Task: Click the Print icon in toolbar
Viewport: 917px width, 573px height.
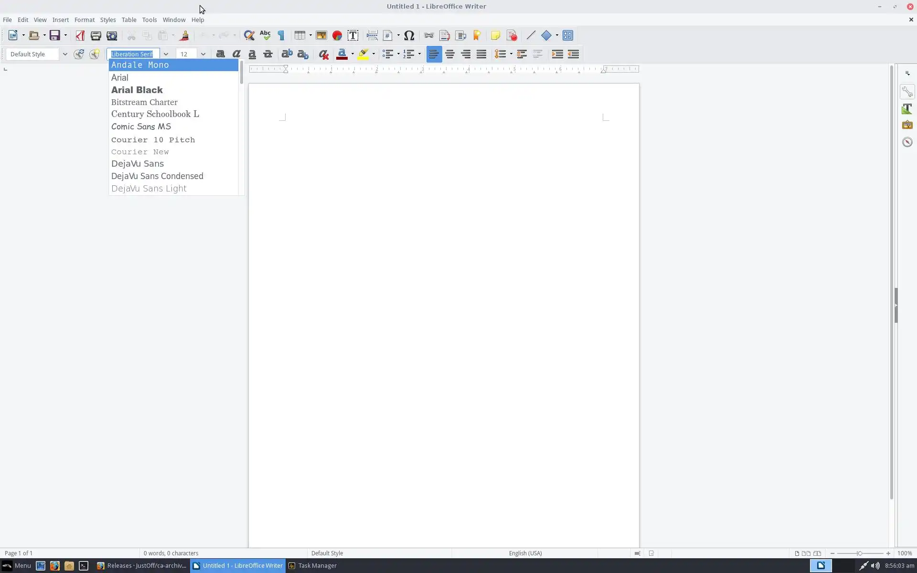Action: pos(96,35)
